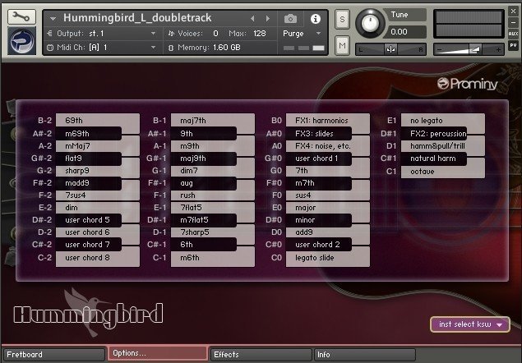
Task: Select the C-1 m6th key
Action: click(213, 258)
